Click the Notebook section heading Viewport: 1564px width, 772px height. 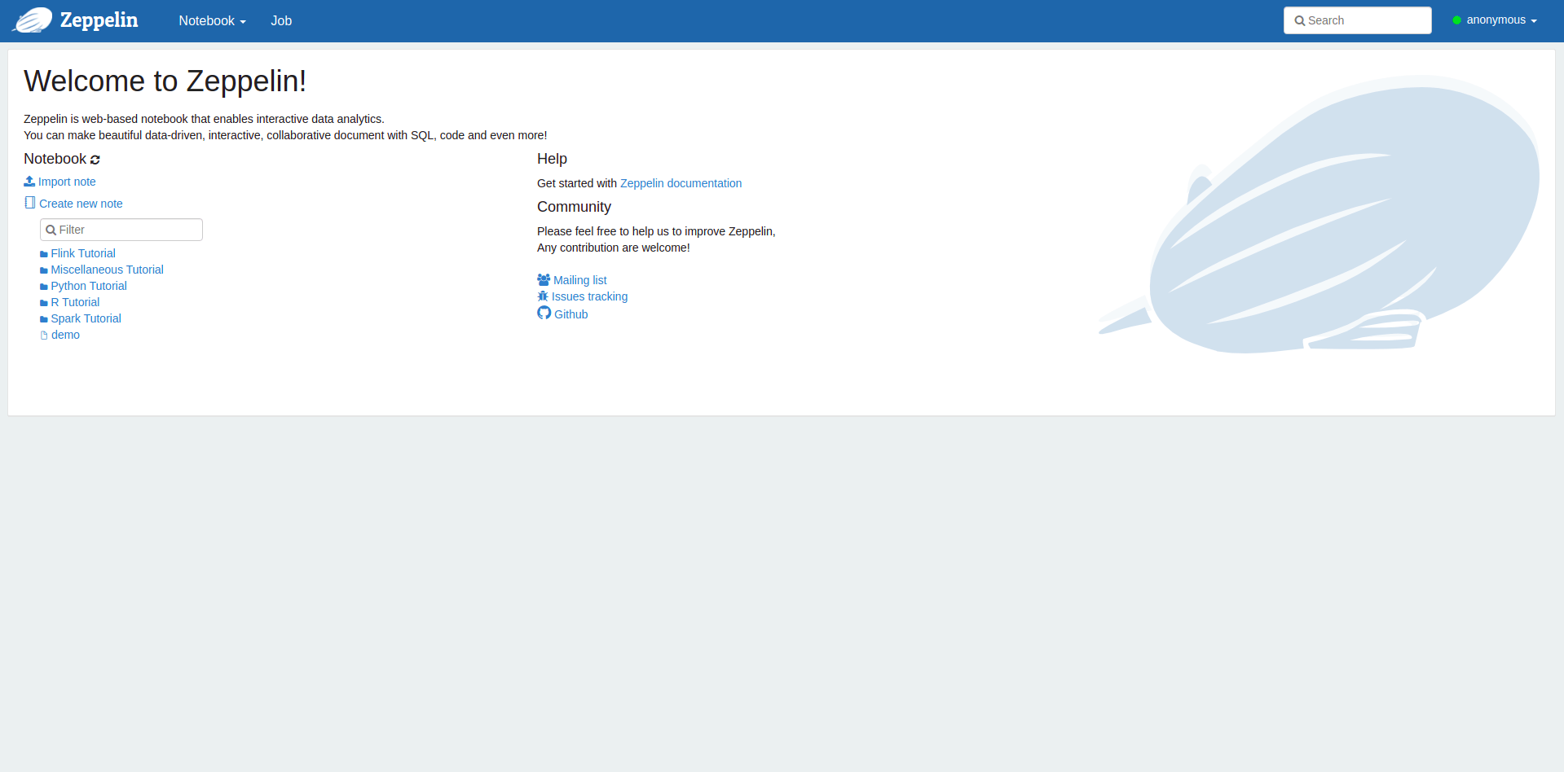[55, 159]
